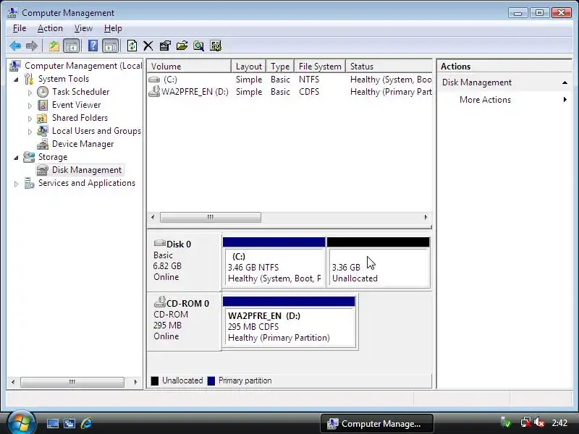579x434 pixels.
Task: Collapse the Disk Management actions section
Action: click(565, 82)
